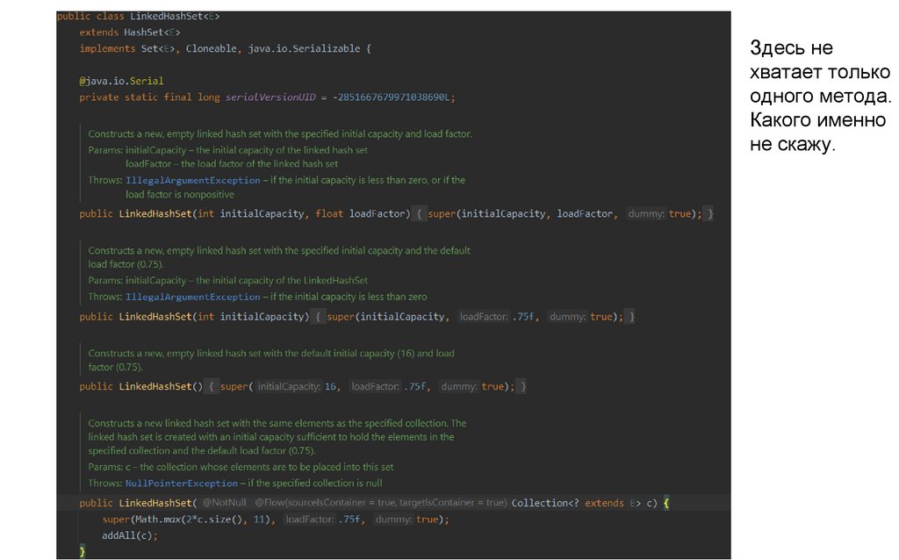Click the @Flow annotation inlay hint
The width and height of the screenshot is (899, 560).
381,503
